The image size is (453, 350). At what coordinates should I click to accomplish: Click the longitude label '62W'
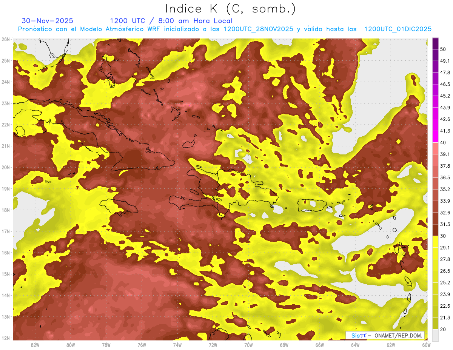[x=391, y=345]
